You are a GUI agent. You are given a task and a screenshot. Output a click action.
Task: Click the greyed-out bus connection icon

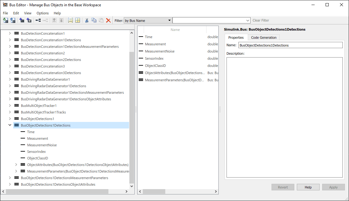45,21
